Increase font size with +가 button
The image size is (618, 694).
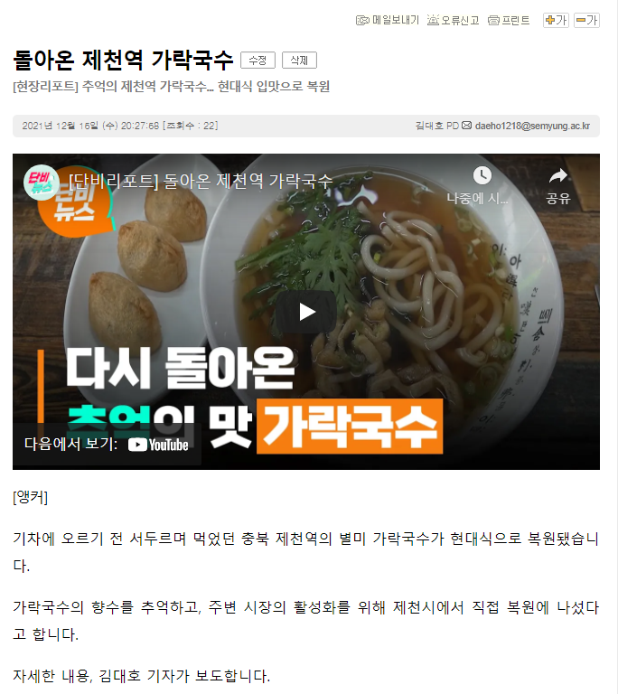(556, 20)
